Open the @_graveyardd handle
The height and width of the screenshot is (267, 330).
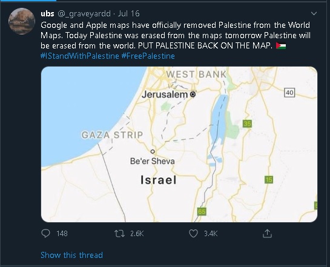point(84,14)
